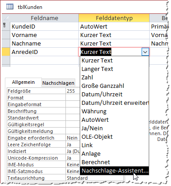This screenshot has width=171, height=186.
Task: Click the Kurzer Text cell in Nachname row
Action: pyautogui.click(x=114, y=44)
